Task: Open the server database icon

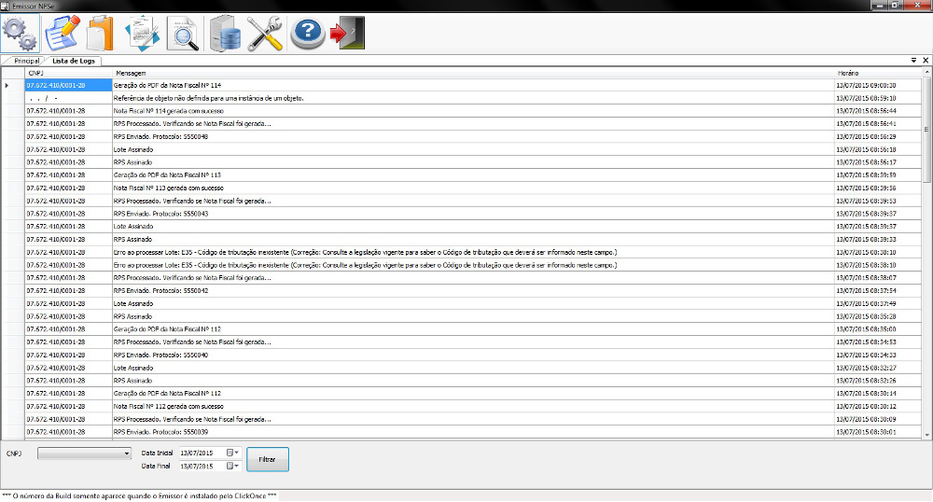Action: click(x=227, y=33)
